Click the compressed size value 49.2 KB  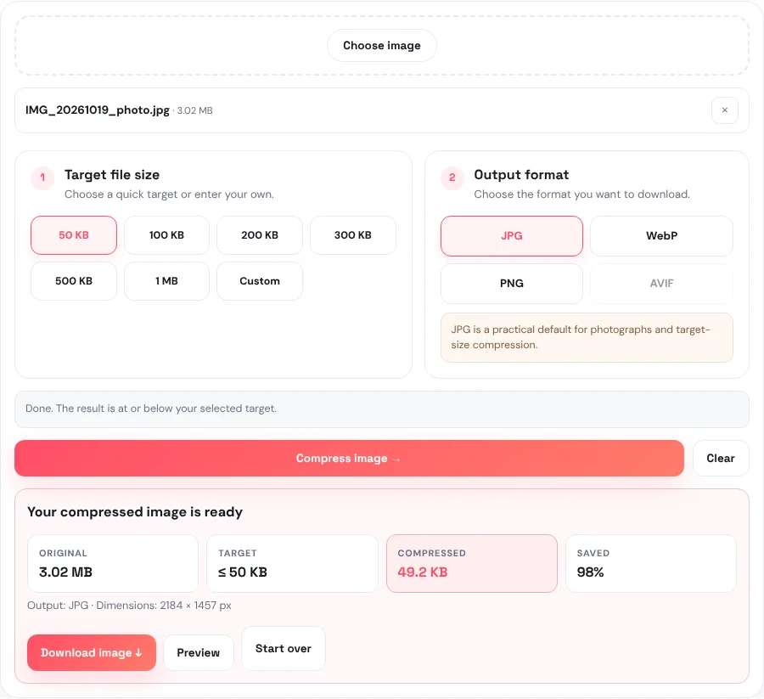[x=423, y=572]
